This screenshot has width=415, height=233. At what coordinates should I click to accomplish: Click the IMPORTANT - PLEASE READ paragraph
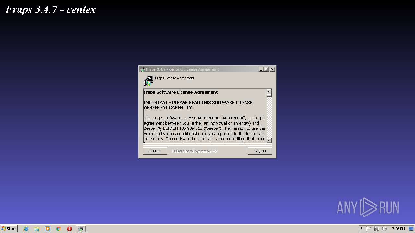tap(198, 105)
